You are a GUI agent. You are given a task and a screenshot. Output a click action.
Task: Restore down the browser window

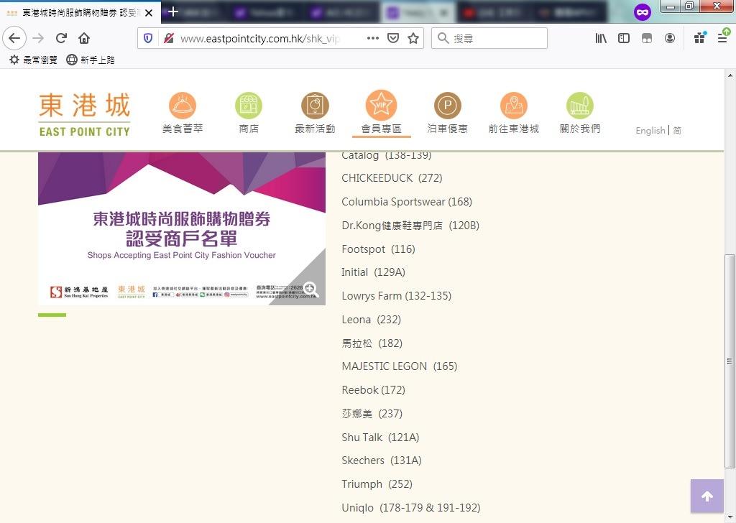click(689, 6)
